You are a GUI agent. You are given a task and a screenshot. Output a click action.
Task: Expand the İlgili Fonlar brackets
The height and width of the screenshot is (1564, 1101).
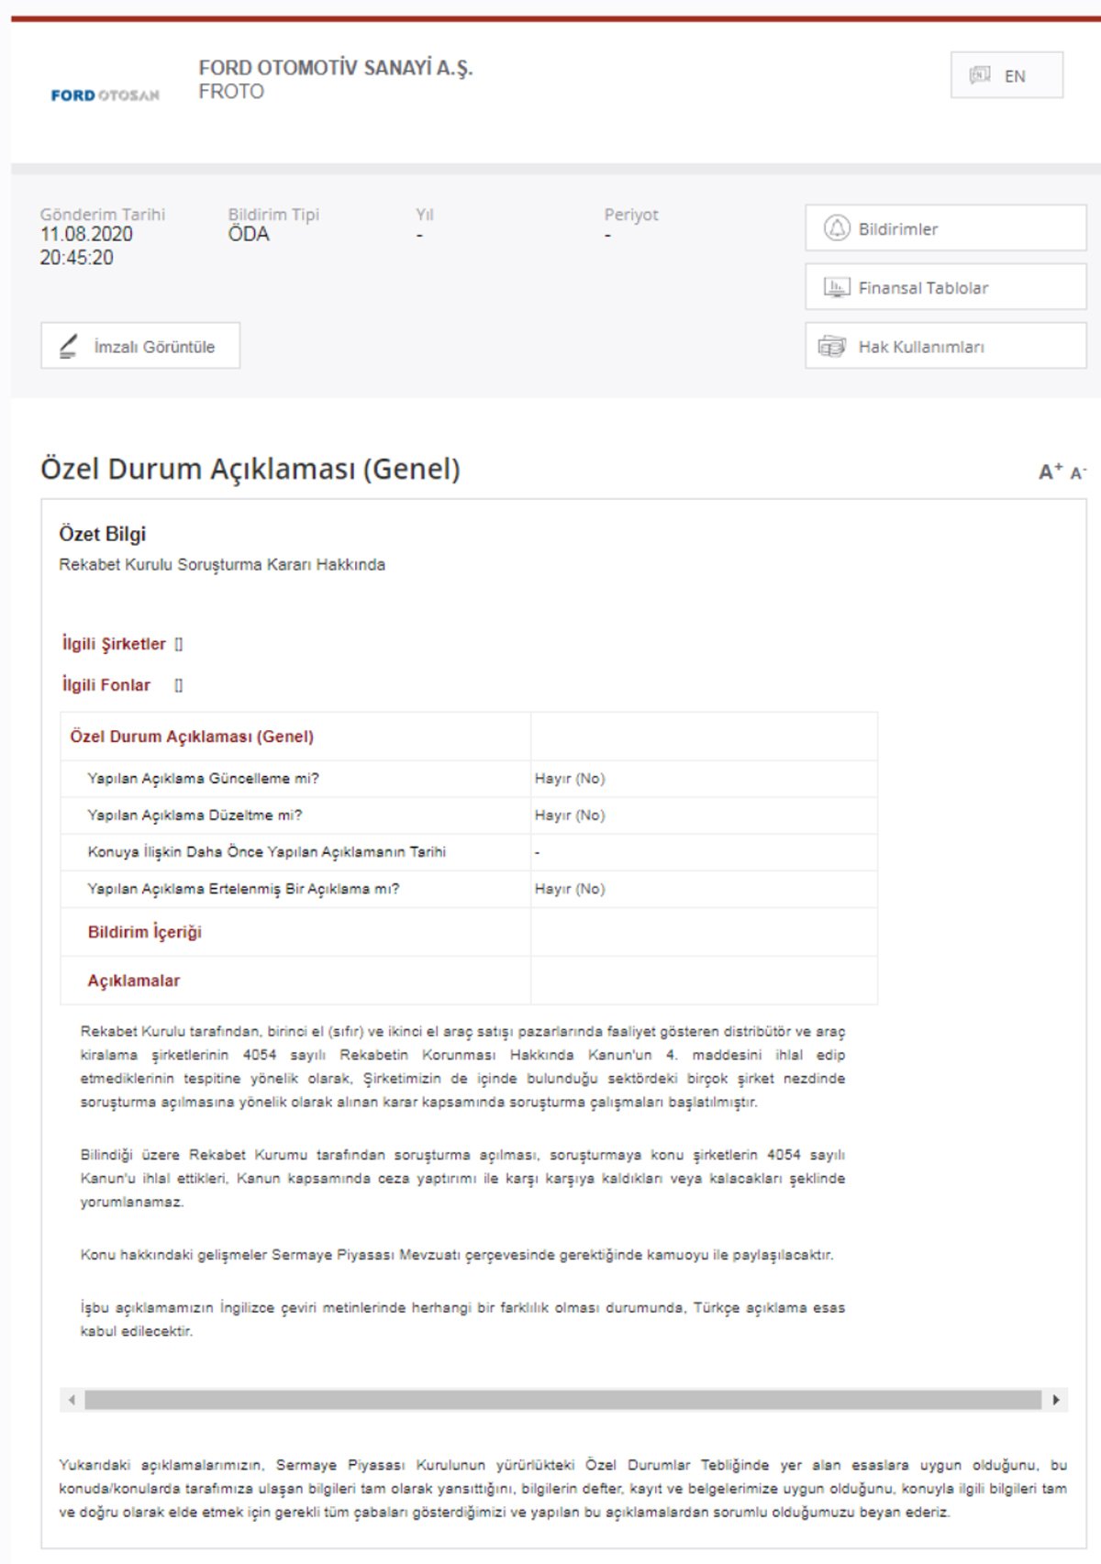(179, 685)
